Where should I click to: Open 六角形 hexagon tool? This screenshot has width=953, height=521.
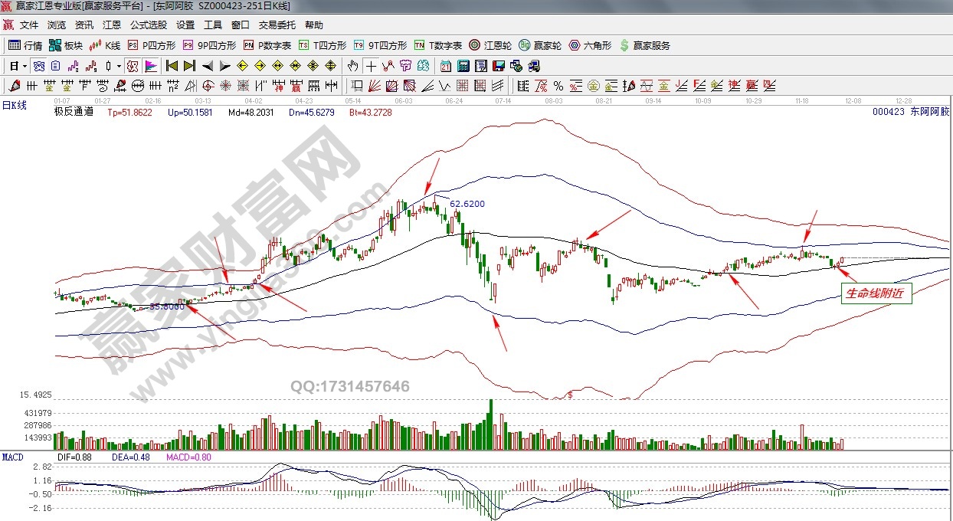click(x=591, y=45)
